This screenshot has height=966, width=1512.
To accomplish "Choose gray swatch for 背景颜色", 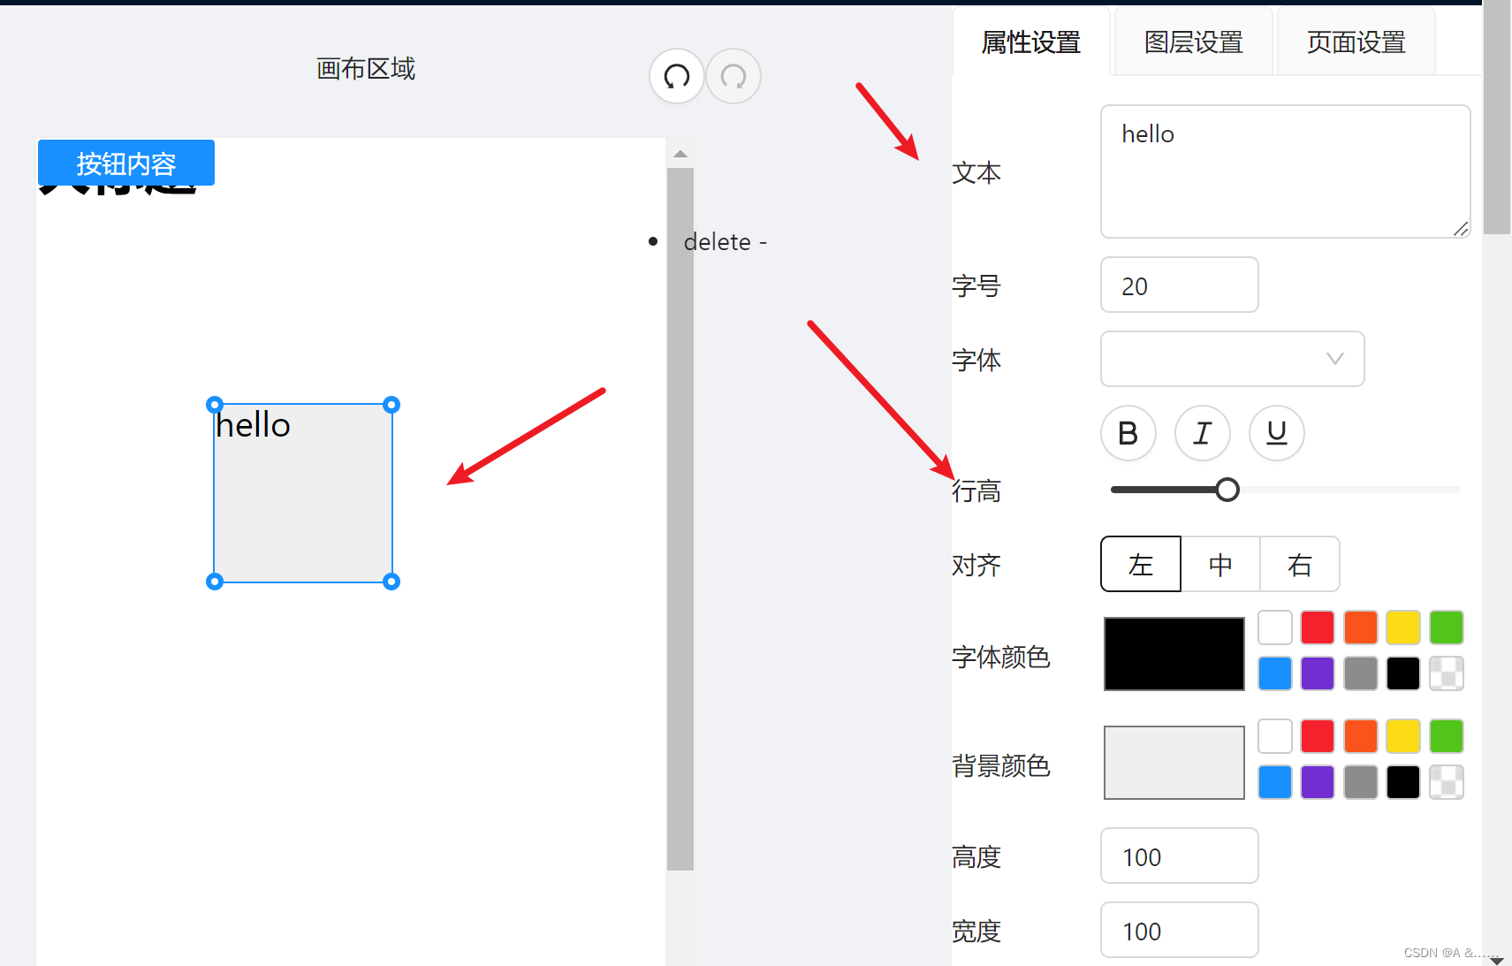I will click(x=1361, y=782).
